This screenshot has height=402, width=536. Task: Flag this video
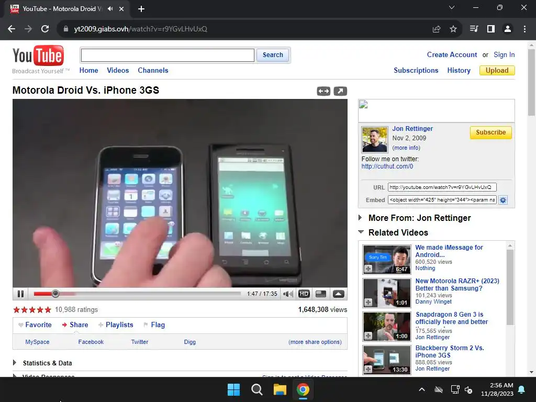pyautogui.click(x=158, y=325)
